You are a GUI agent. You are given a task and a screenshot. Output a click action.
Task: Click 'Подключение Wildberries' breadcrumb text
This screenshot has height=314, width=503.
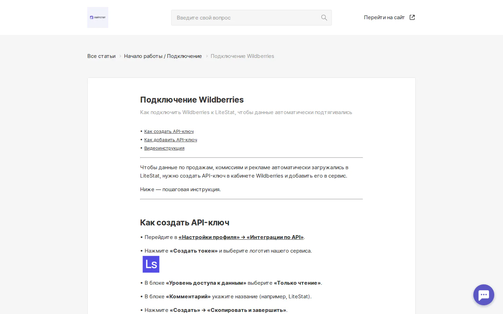click(x=242, y=56)
